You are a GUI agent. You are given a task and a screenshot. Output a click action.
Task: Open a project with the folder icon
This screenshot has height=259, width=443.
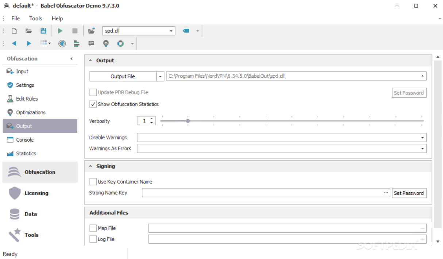point(28,31)
